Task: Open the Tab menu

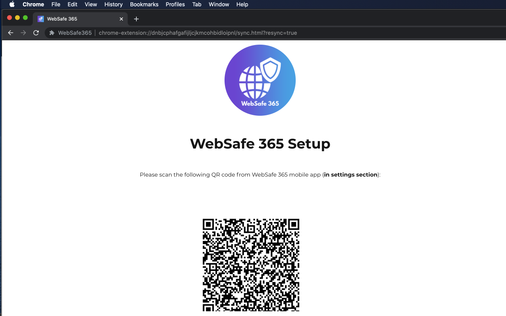Action: click(197, 4)
